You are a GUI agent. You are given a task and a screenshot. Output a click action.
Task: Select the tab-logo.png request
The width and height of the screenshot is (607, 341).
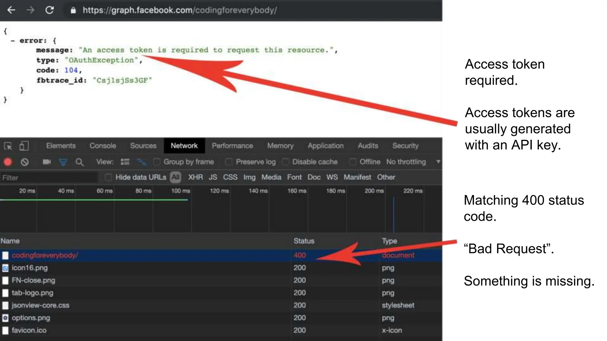click(x=221, y=293)
